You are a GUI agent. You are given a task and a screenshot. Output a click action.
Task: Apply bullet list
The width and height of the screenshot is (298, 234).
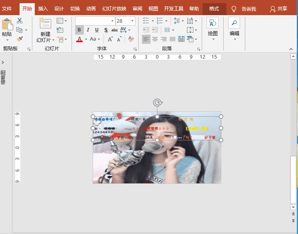point(146,21)
